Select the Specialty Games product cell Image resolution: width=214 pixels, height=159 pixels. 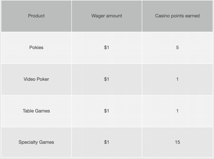tap(36, 142)
